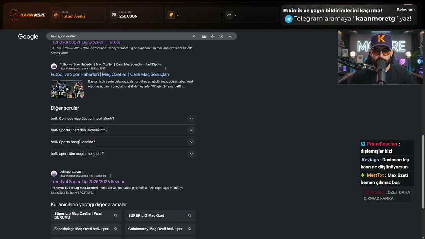Click the 'beinsports.com.tr' site name
The width and height of the screenshot is (425, 239).
coord(72,172)
